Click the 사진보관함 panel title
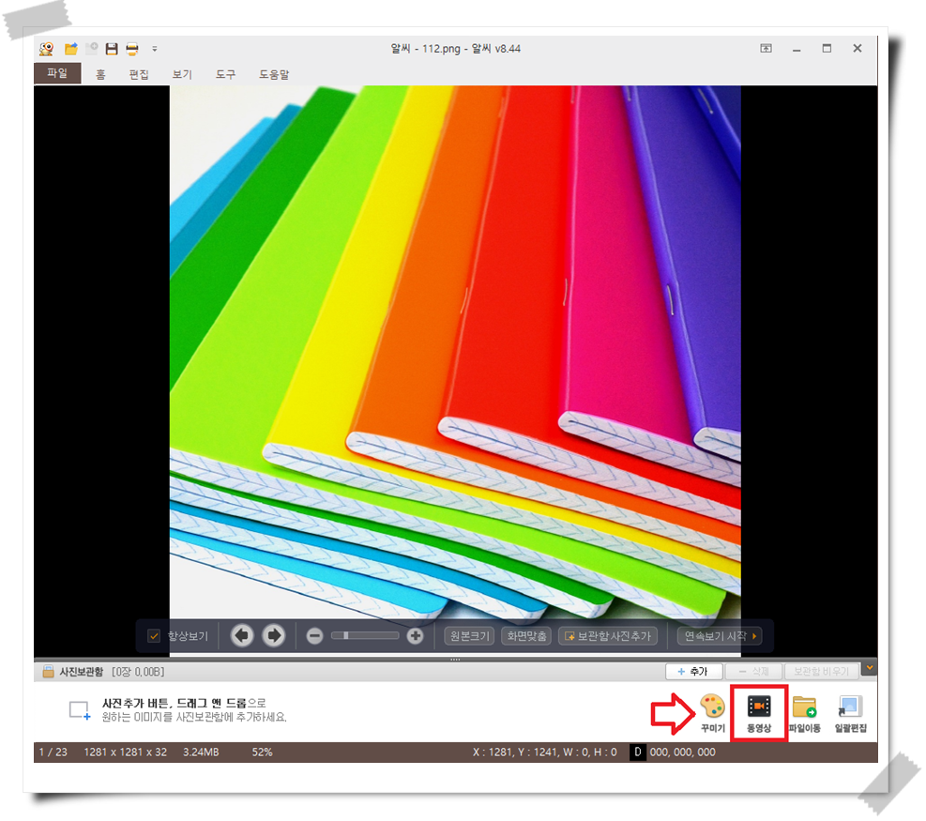The height and width of the screenshot is (821, 926). [x=82, y=672]
